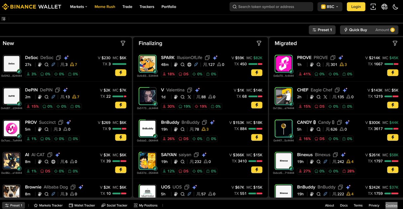Open My Positions in bottom bar
Screen dimensions: 403x209
[146, 205]
